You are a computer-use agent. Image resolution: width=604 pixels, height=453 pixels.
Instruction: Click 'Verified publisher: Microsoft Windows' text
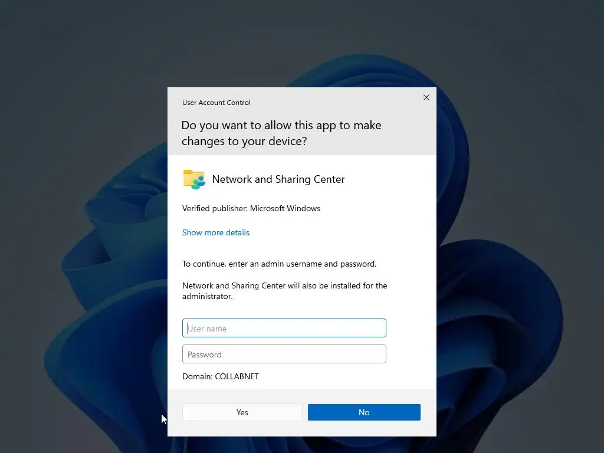251,208
